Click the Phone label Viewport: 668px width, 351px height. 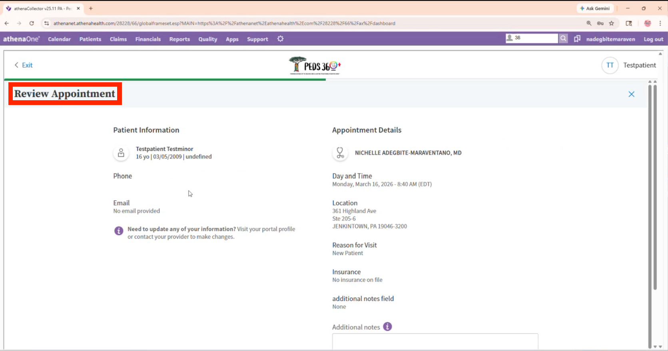(122, 176)
